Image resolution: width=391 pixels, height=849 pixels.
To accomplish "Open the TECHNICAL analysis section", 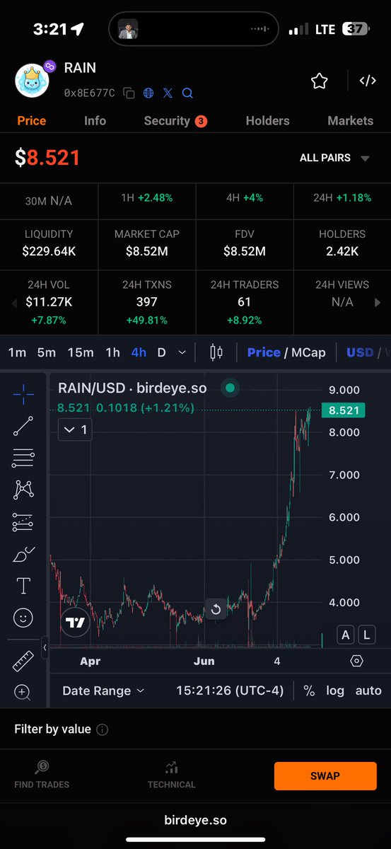I will click(x=171, y=775).
